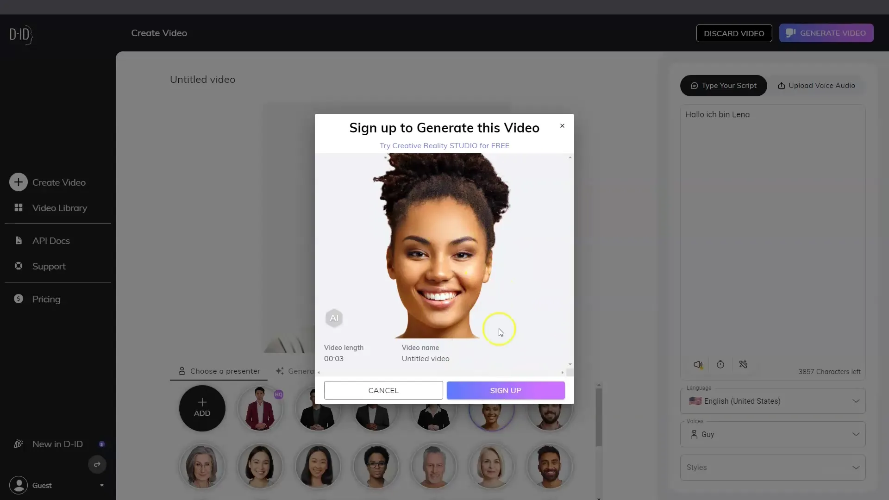Viewport: 889px width, 500px height.
Task: Select the Create Video icon
Action: (19, 182)
